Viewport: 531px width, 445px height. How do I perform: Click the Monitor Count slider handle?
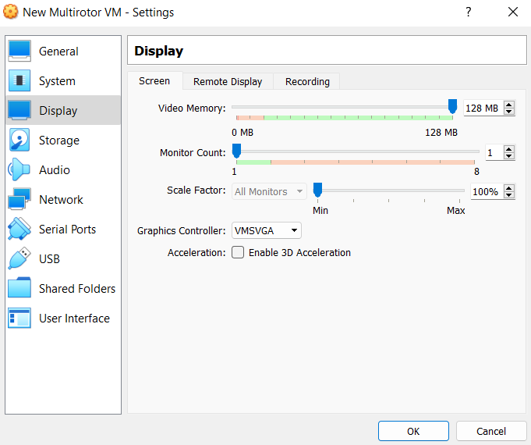click(236, 151)
